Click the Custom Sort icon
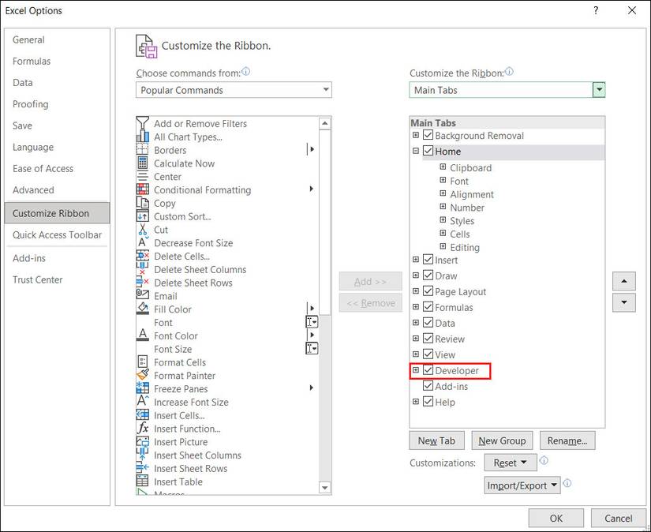This screenshot has width=651, height=532. point(142,216)
